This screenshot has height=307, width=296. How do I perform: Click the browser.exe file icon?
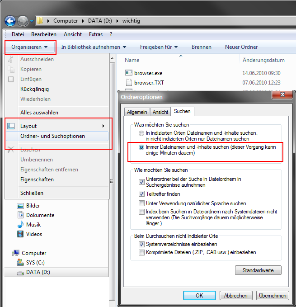pos(129,73)
